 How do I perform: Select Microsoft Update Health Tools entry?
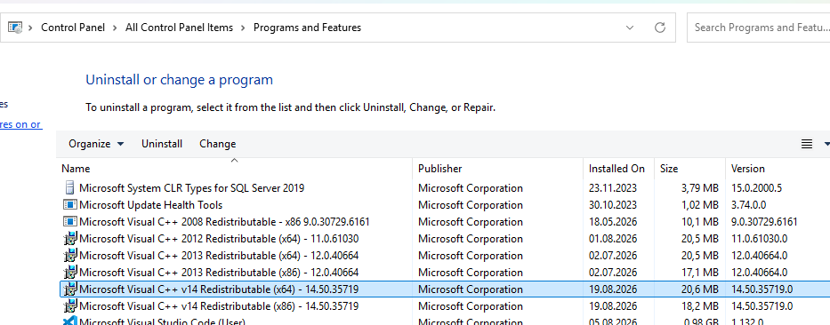[151, 204]
